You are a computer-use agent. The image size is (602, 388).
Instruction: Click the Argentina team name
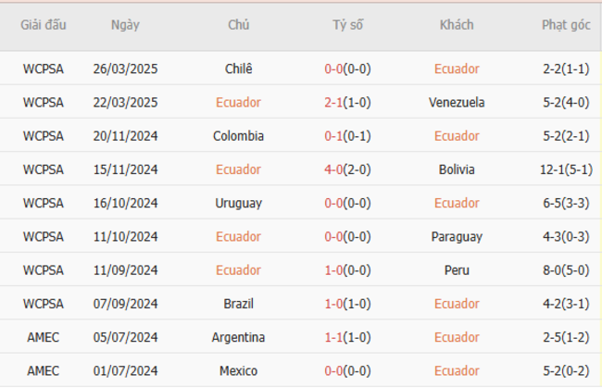(238, 337)
